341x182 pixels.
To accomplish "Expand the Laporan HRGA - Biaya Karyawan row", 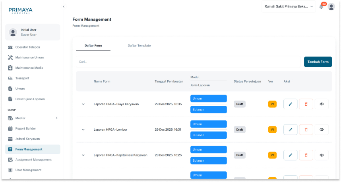I will (83, 104).
